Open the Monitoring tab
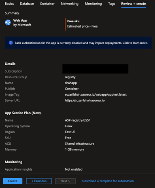The height and width of the screenshot is (188, 155). [x=93, y=4]
